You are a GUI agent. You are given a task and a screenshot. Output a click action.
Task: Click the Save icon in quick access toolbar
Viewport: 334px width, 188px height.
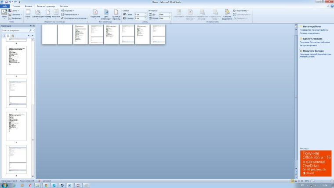click(x=6, y=2)
